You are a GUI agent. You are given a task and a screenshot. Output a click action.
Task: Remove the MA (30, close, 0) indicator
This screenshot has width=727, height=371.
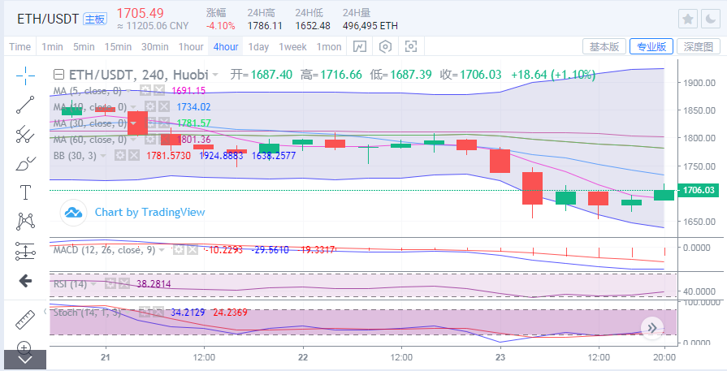163,123
